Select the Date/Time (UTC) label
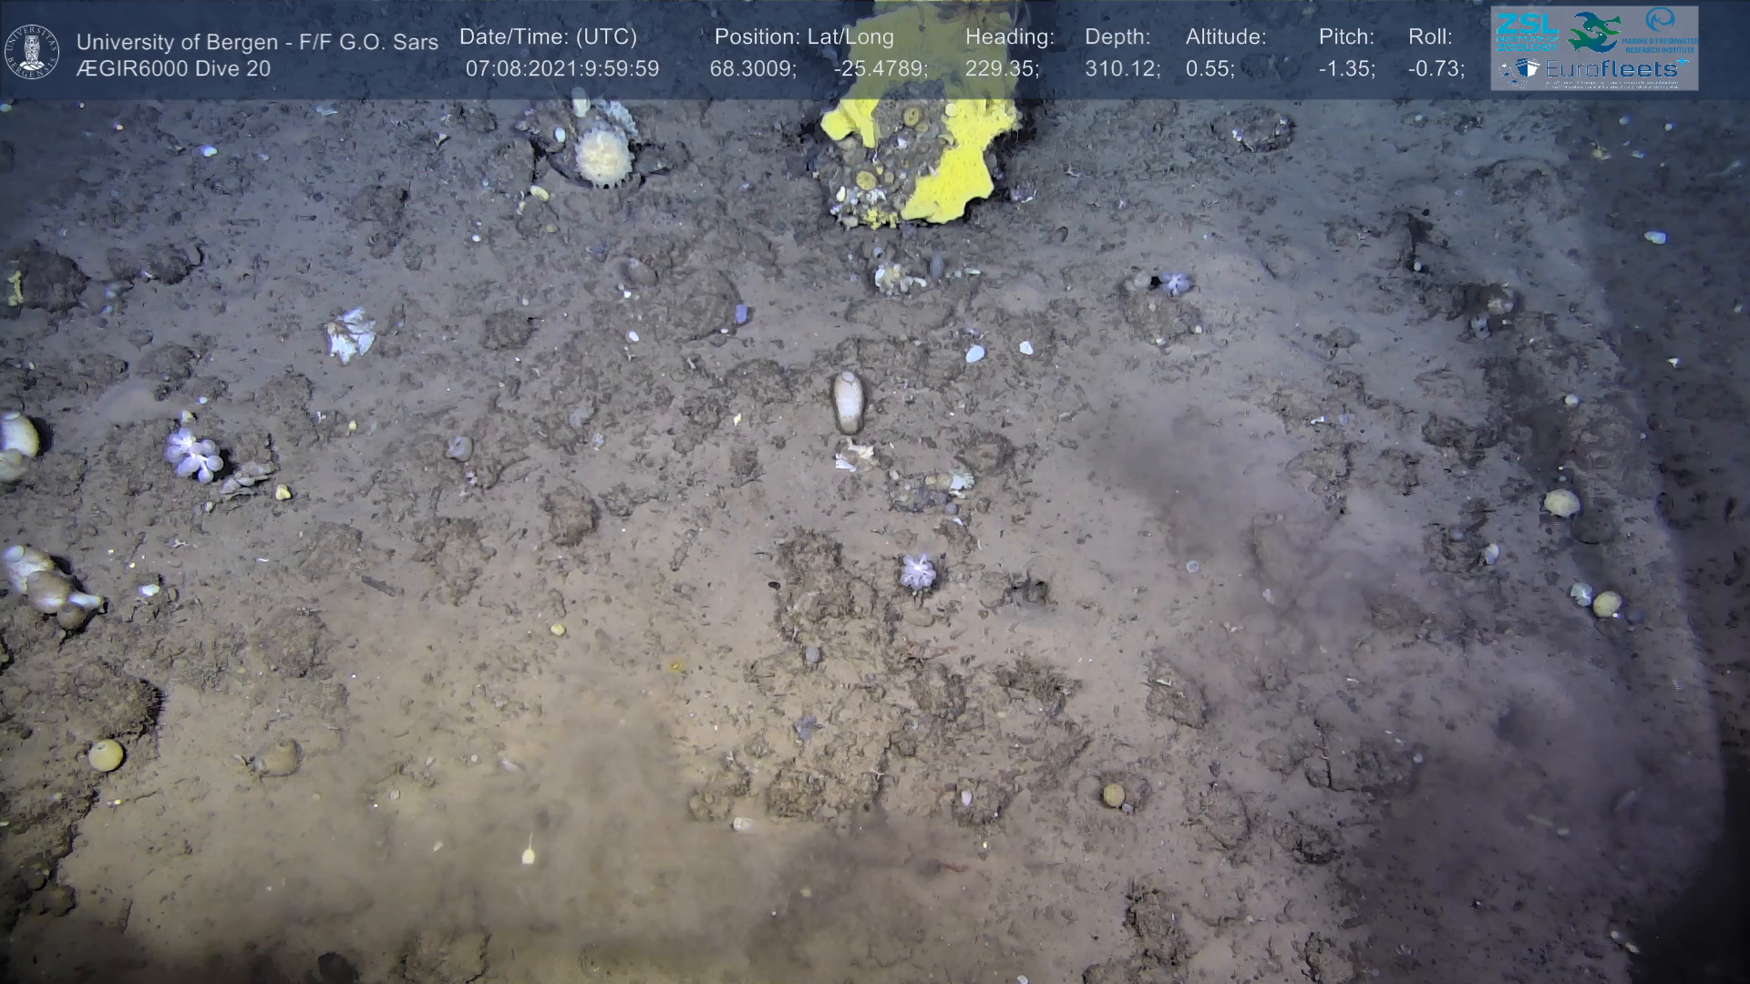This screenshot has width=1750, height=984. click(548, 37)
